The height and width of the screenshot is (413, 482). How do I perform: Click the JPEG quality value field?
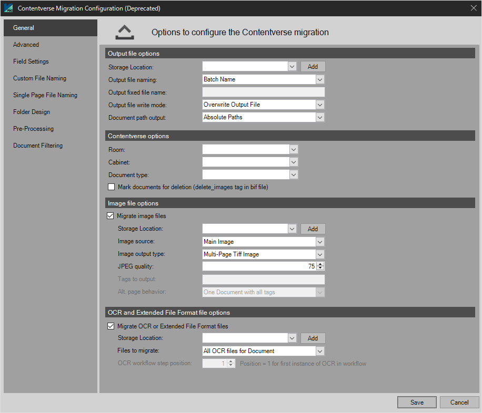point(259,266)
